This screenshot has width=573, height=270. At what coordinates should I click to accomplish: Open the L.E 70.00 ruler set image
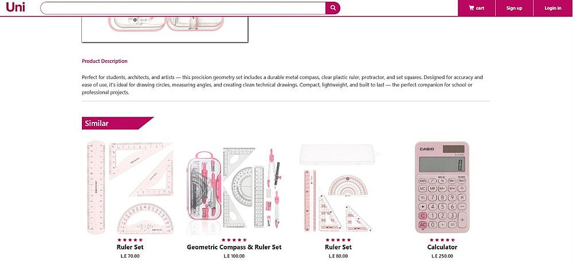coord(130,187)
